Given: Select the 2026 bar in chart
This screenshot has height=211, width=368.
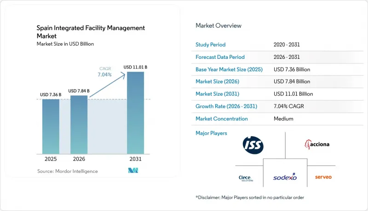Looking at the screenshot, I should 79,125.
